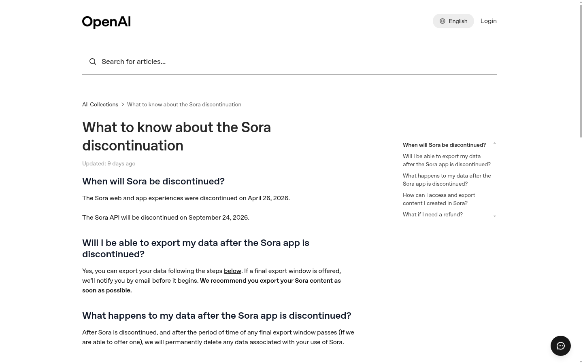Click the globe icon in language selector
Image resolution: width=583 pixels, height=364 pixels.
coord(443,21)
